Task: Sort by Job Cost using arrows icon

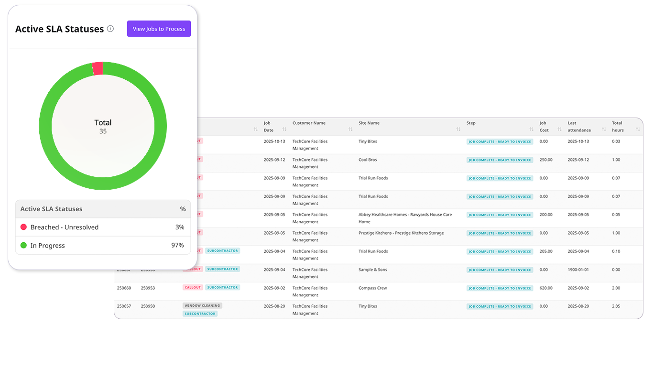Action: pos(560,130)
